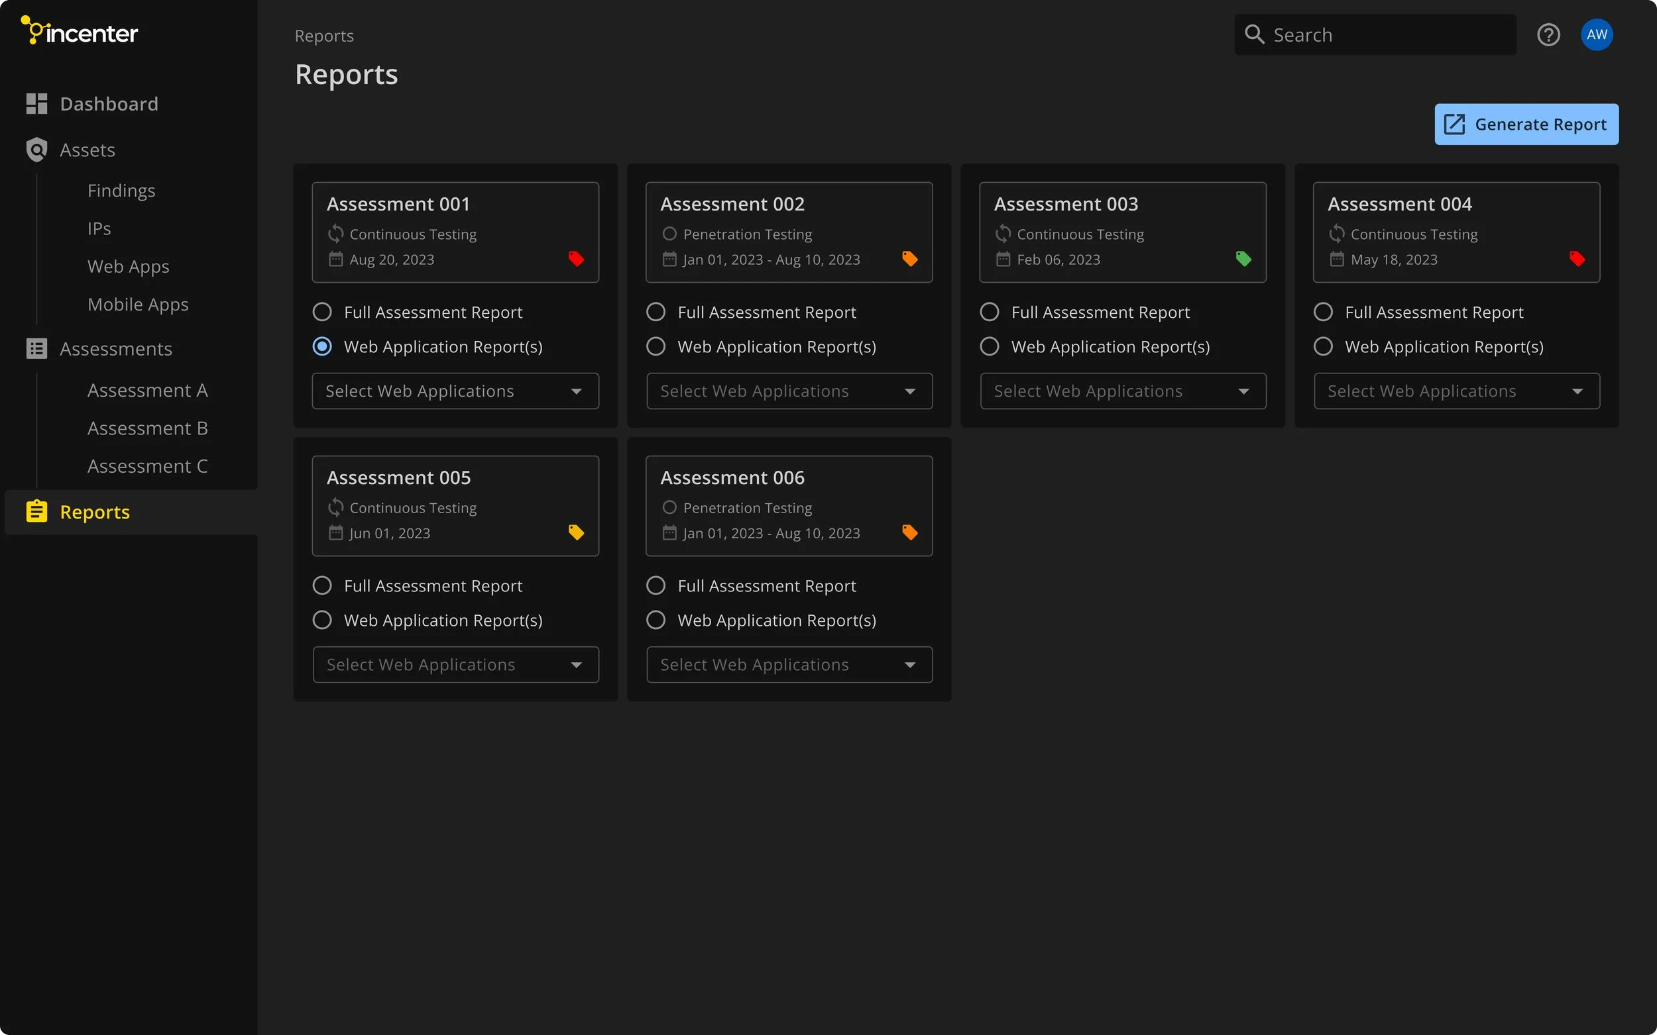Click the Generate Report button

click(x=1526, y=124)
